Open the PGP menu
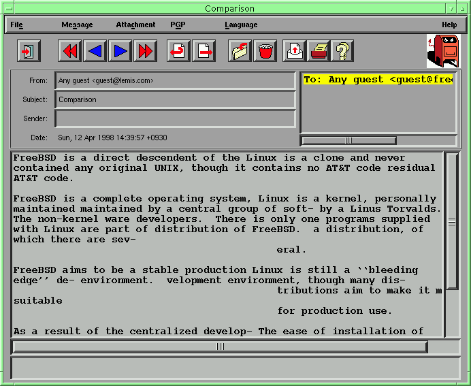This screenshot has width=471, height=386. pos(178,25)
